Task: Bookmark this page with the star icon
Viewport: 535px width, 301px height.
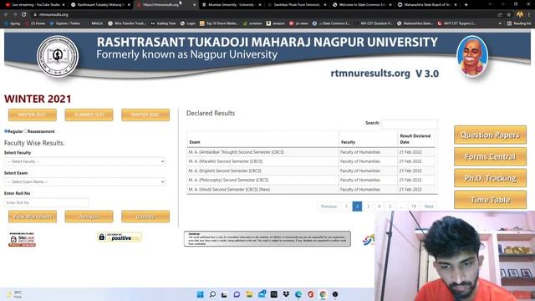Action: point(509,15)
